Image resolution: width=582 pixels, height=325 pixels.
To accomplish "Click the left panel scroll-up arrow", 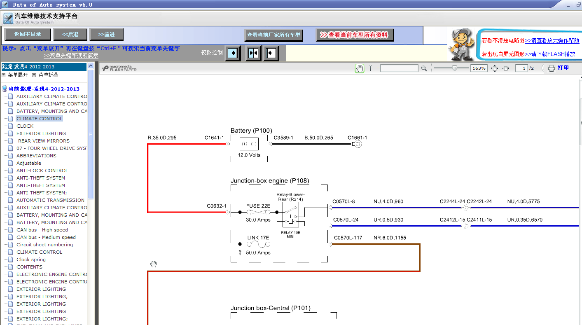I will 91,65.
